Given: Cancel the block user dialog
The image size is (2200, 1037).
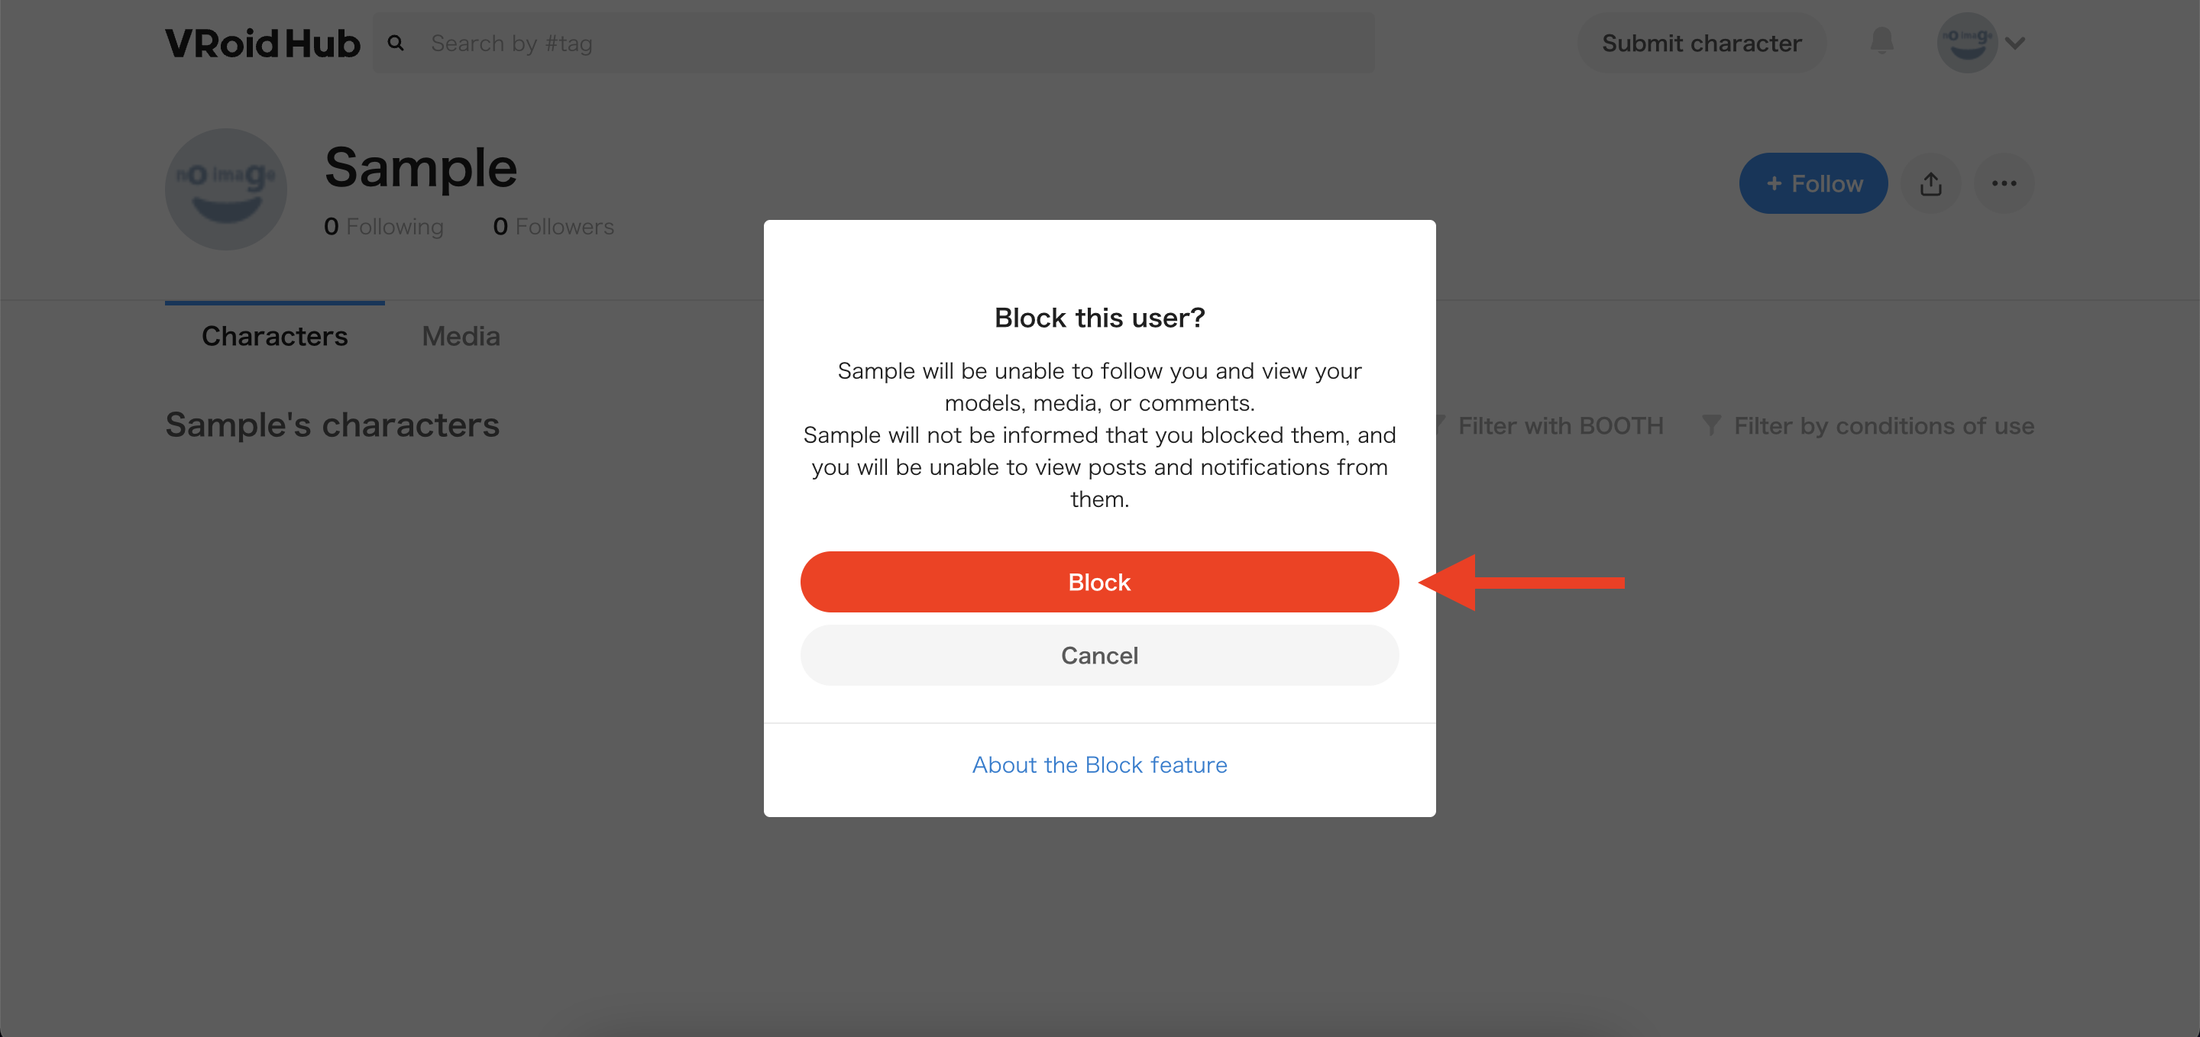Looking at the screenshot, I should 1099,655.
